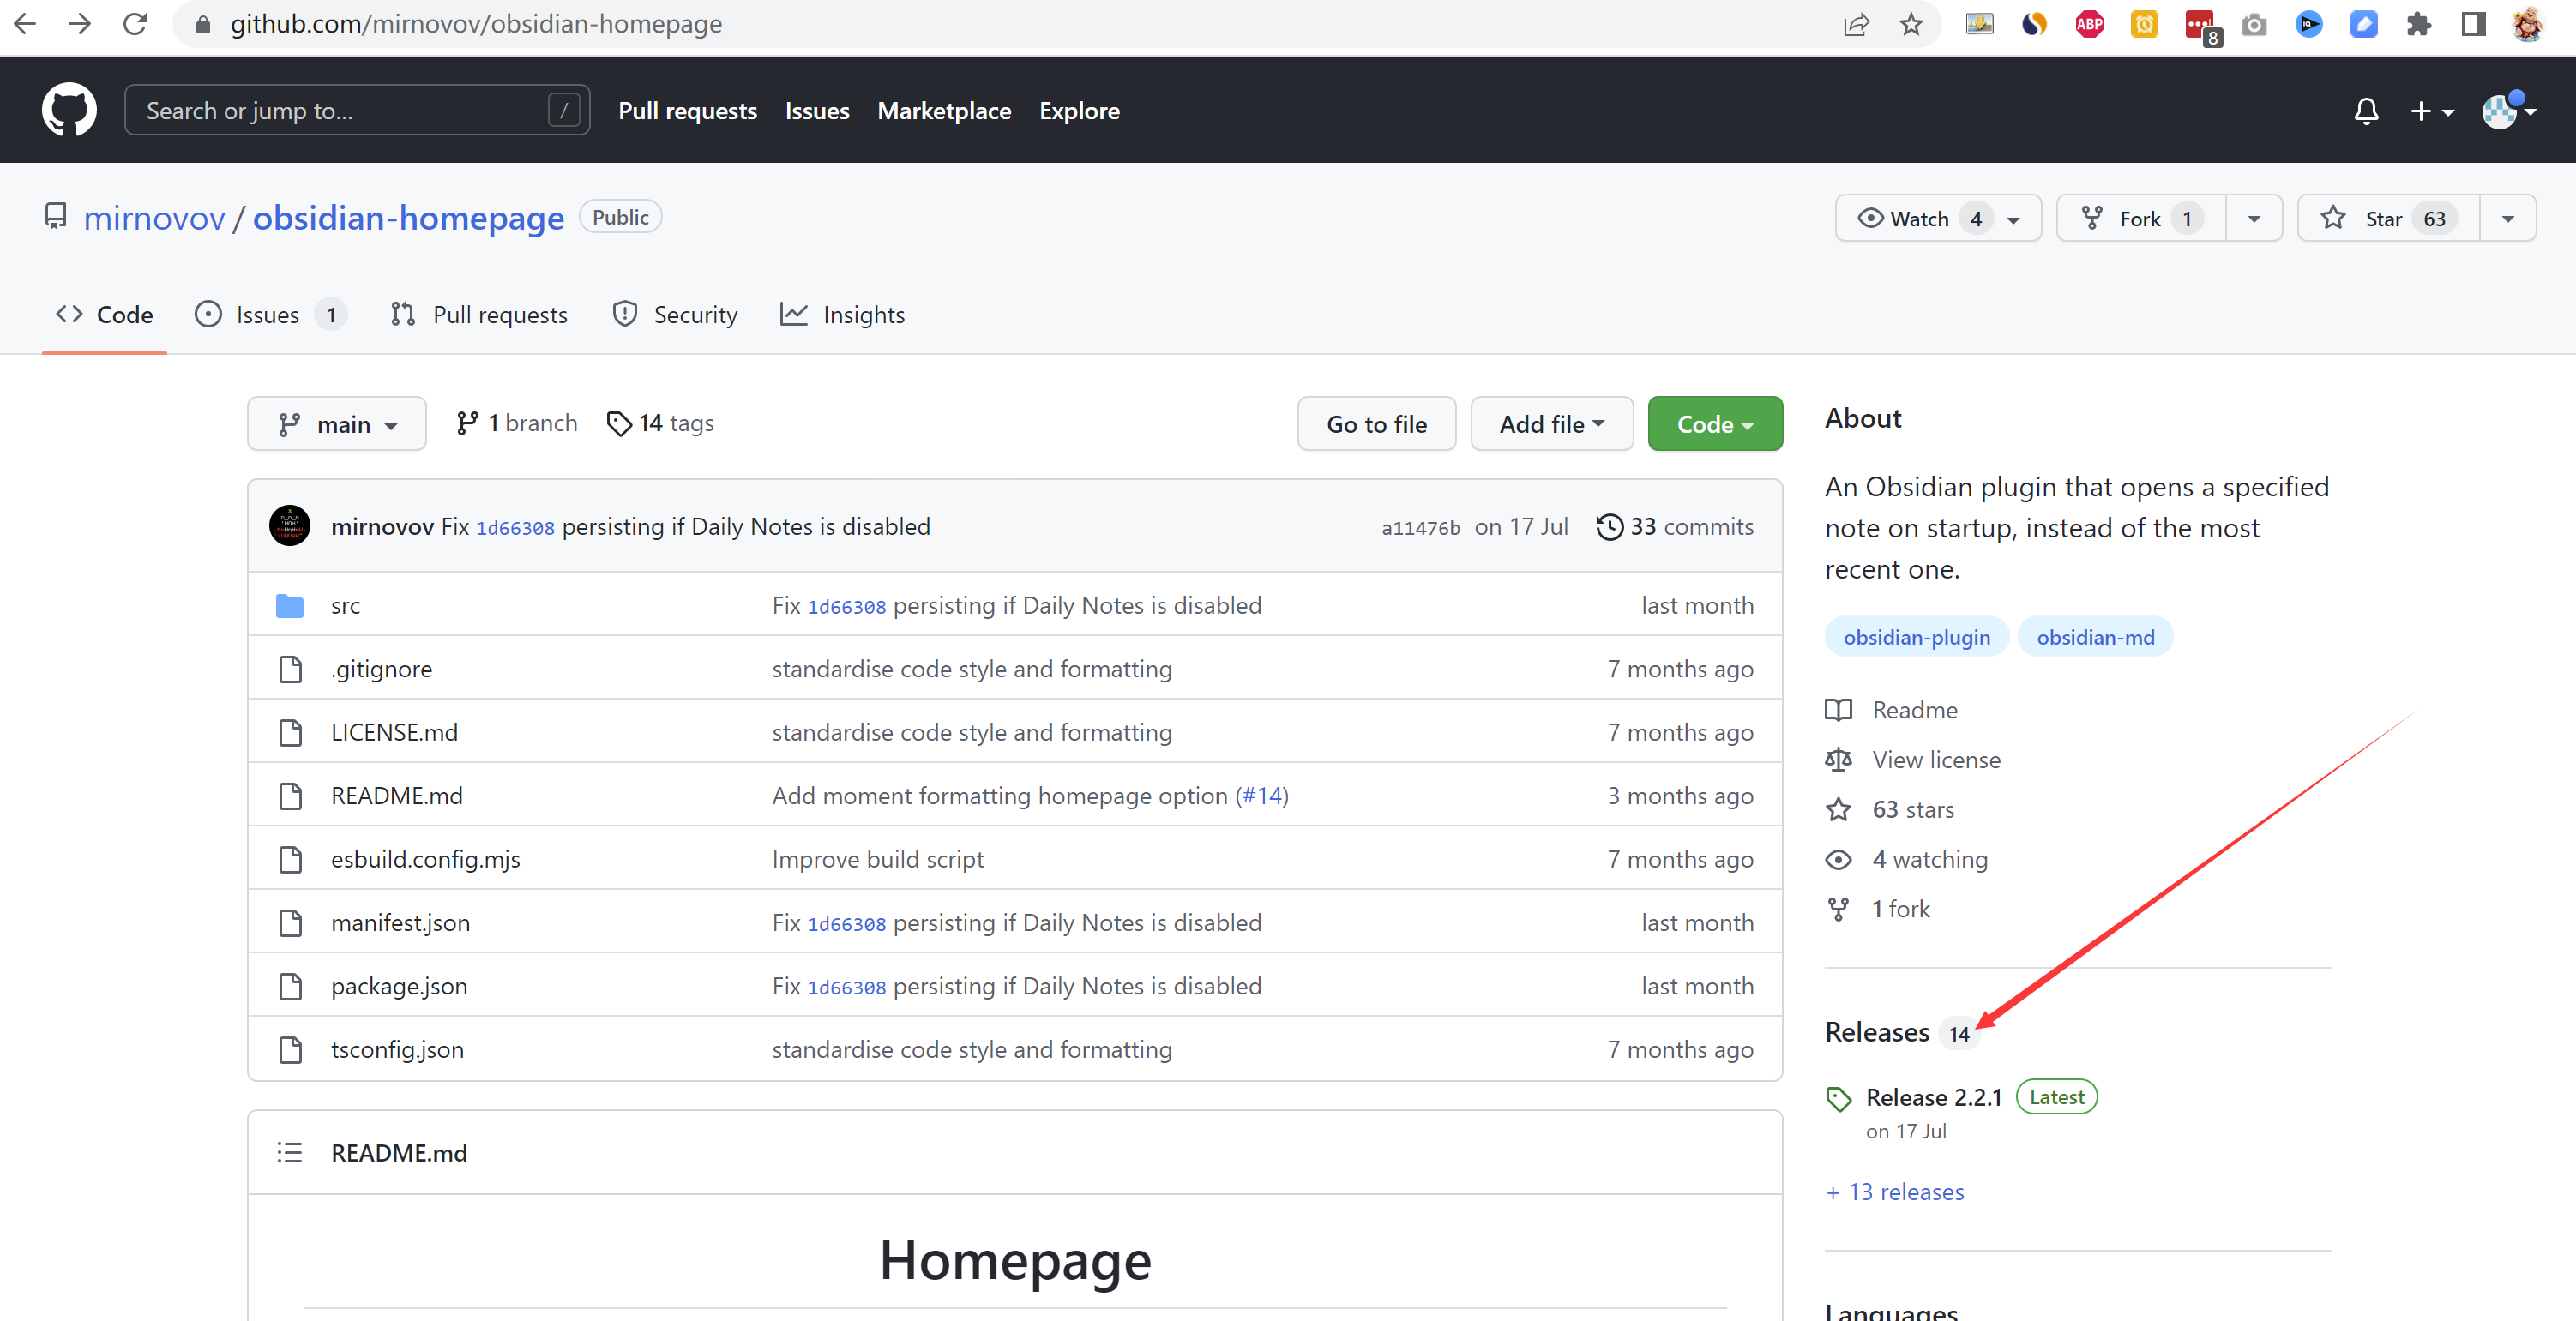Click the GitHub octocat logo
This screenshot has height=1321, width=2576.
coord(69,110)
